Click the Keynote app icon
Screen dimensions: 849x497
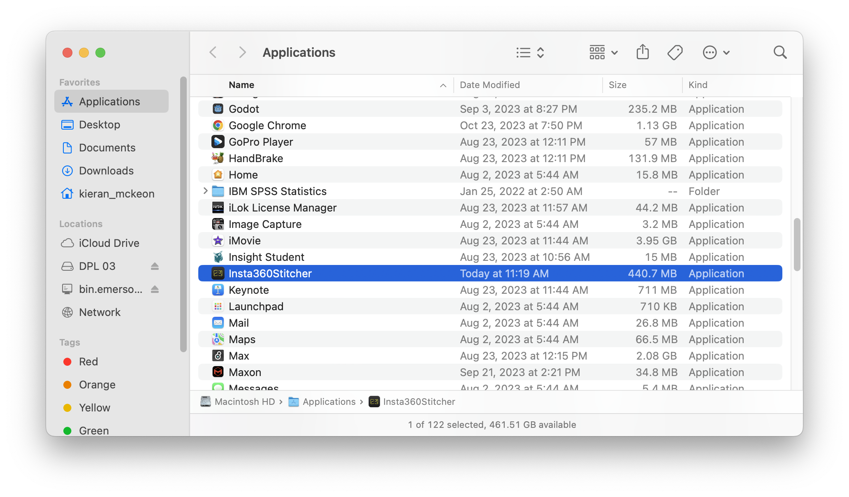coord(218,290)
